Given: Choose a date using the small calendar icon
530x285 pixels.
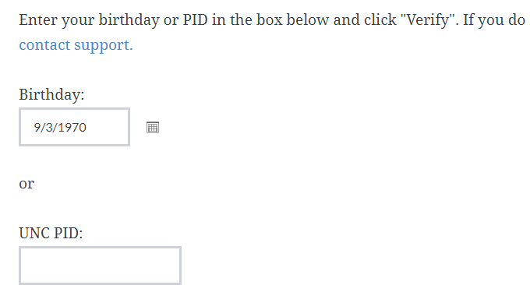Looking at the screenshot, I should (x=153, y=127).
